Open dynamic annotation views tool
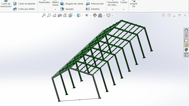189x106 pixels. [x=65, y=16]
